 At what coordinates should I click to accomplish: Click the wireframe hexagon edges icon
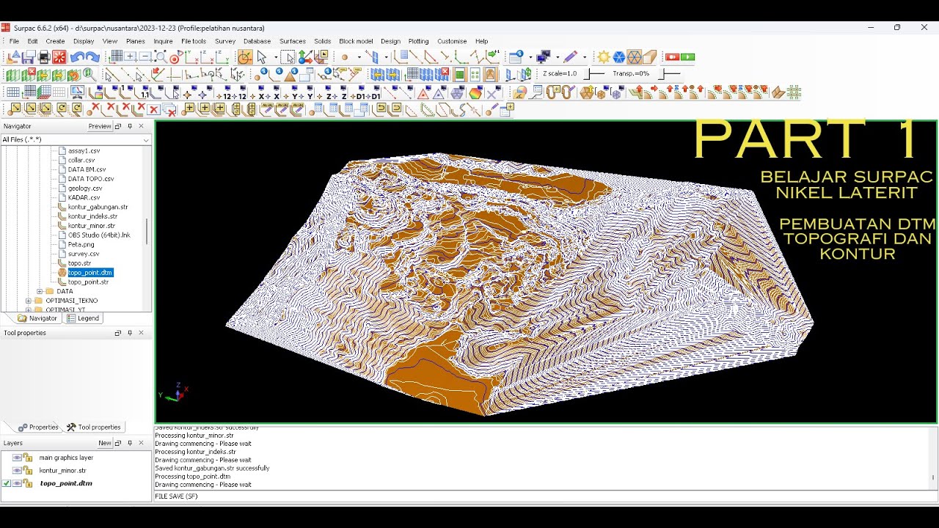click(x=634, y=56)
